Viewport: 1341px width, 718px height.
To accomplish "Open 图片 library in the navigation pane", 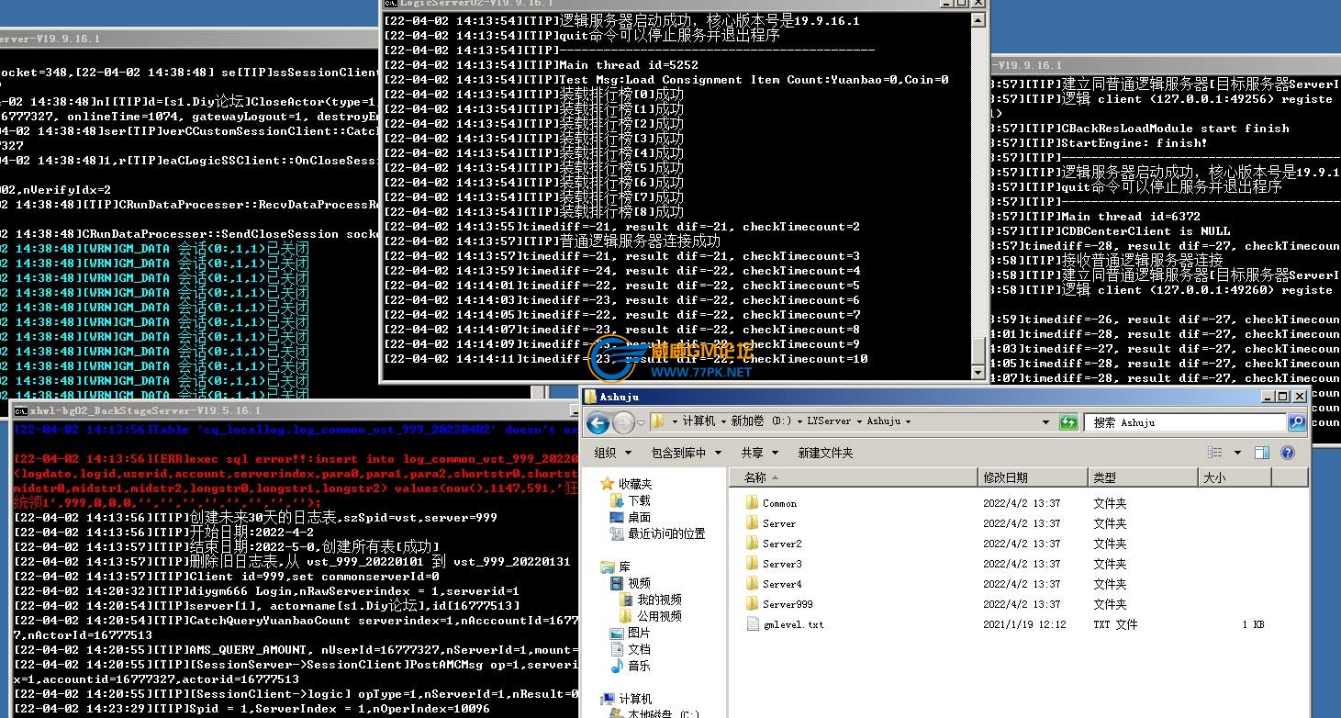I will tap(639, 633).
